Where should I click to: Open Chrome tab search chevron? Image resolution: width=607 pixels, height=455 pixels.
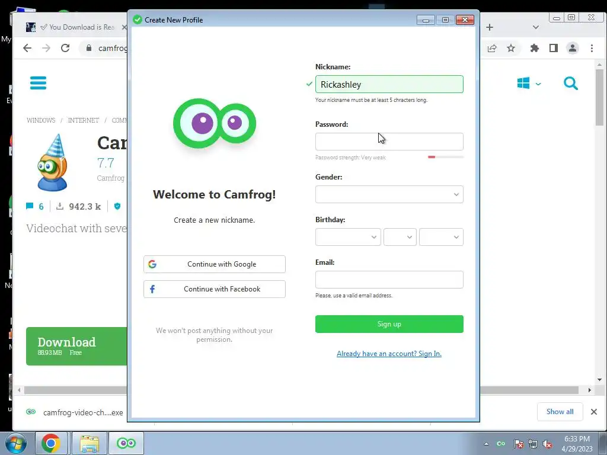536,27
